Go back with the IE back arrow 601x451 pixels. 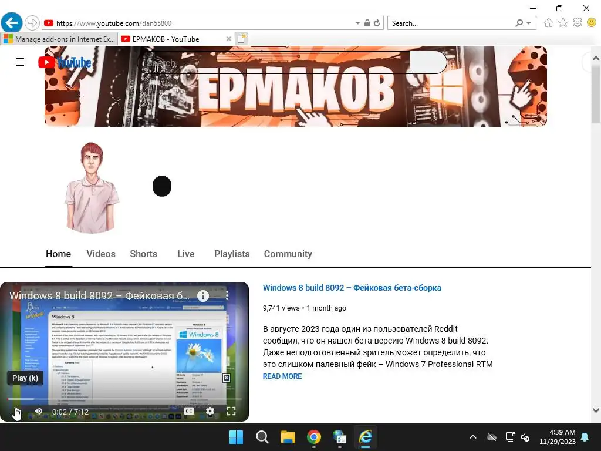point(12,23)
